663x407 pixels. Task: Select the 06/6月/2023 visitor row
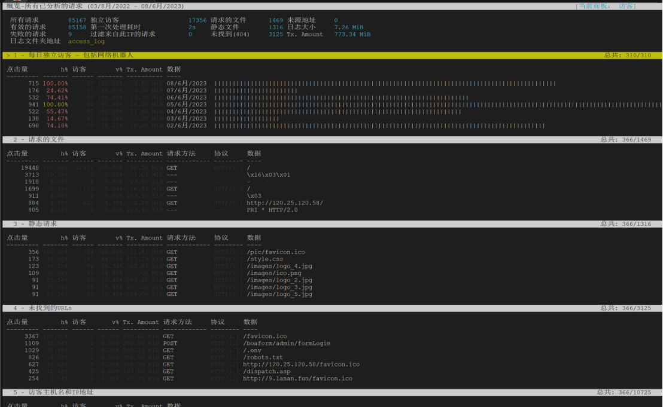tap(247, 97)
